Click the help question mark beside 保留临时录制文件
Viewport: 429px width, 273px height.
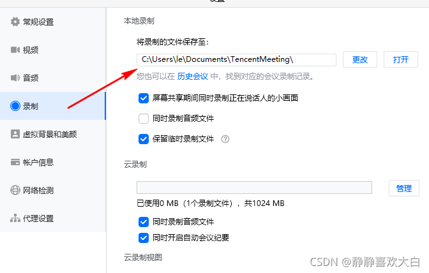[225, 139]
